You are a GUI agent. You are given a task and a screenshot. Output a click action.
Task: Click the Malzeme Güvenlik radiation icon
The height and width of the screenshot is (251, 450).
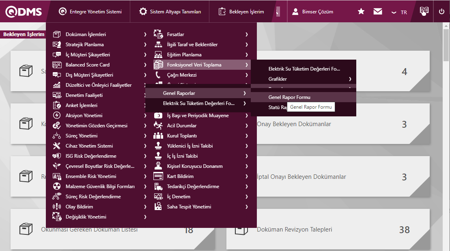point(57,187)
